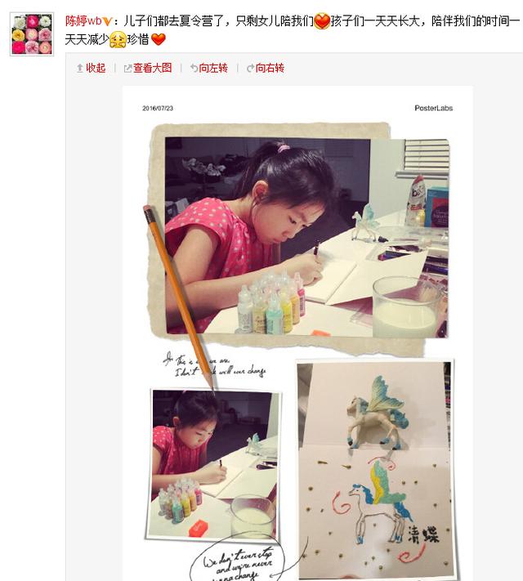The image size is (523, 581).
Task: Click the PosterLabs watermark text
Action: 434,108
